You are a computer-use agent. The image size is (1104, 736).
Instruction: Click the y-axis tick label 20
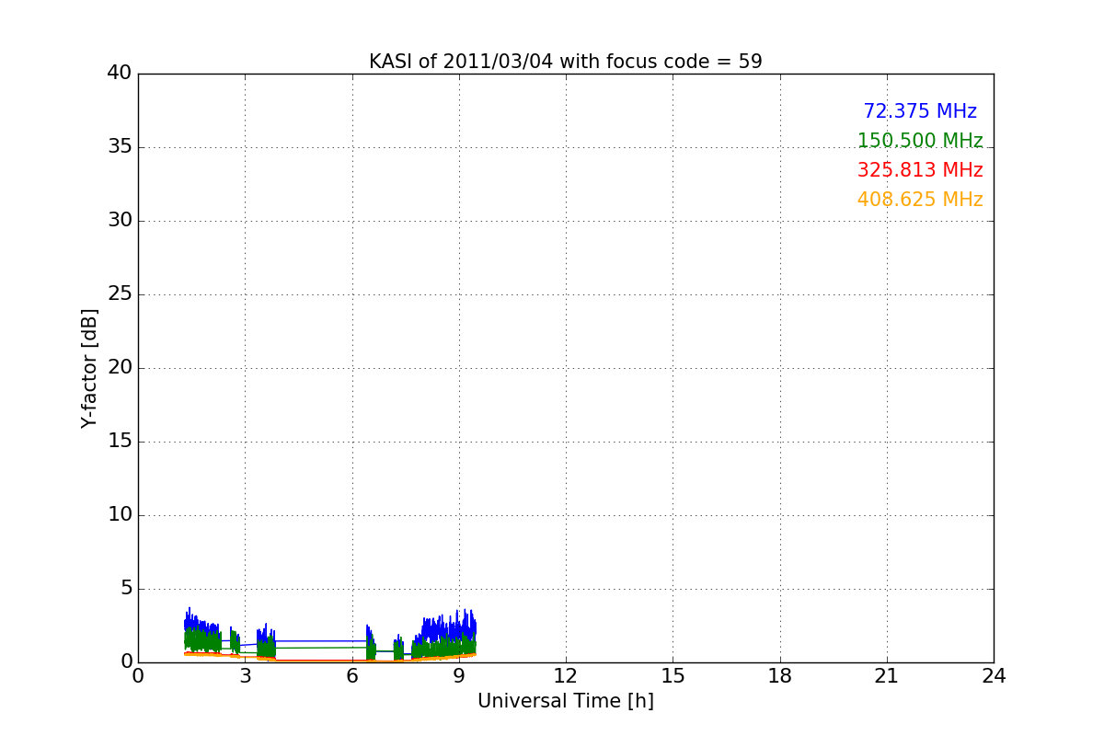pos(120,368)
